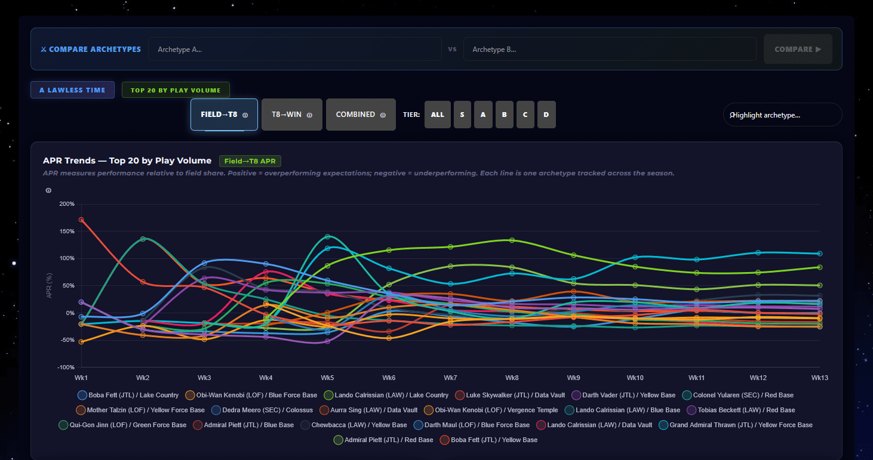This screenshot has width=873, height=460.
Task: Switch to the T8→WIN tab
Action: coord(292,115)
